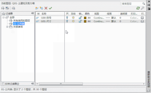Sort by 颜色 column header
The height and width of the screenshot is (93, 151).
pyautogui.click(x=87, y=14)
